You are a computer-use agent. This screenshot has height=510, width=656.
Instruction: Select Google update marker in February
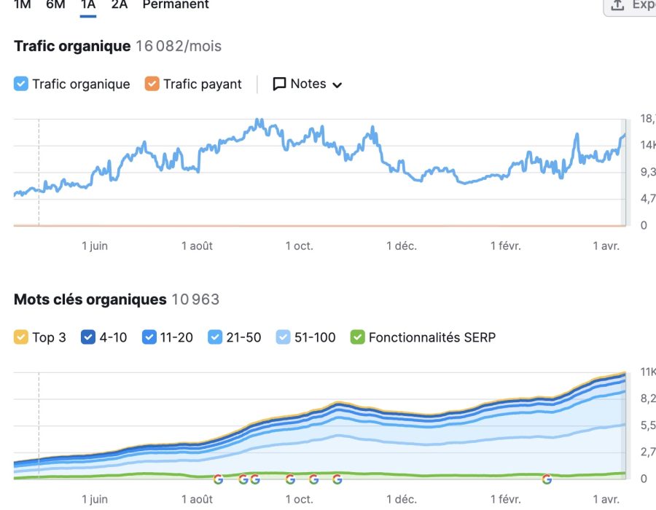[x=547, y=479]
